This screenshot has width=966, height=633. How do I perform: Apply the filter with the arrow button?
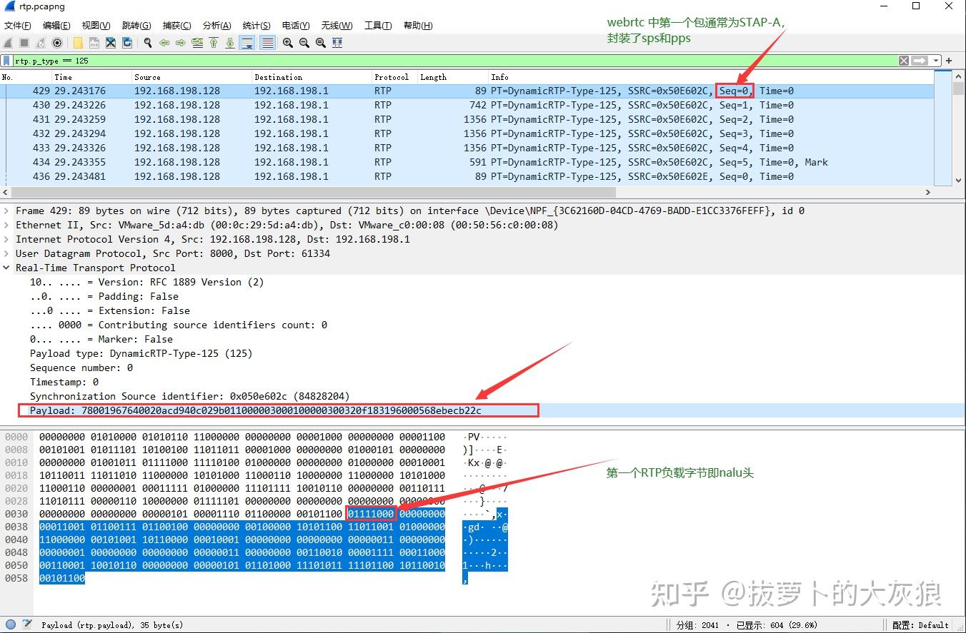coord(919,61)
